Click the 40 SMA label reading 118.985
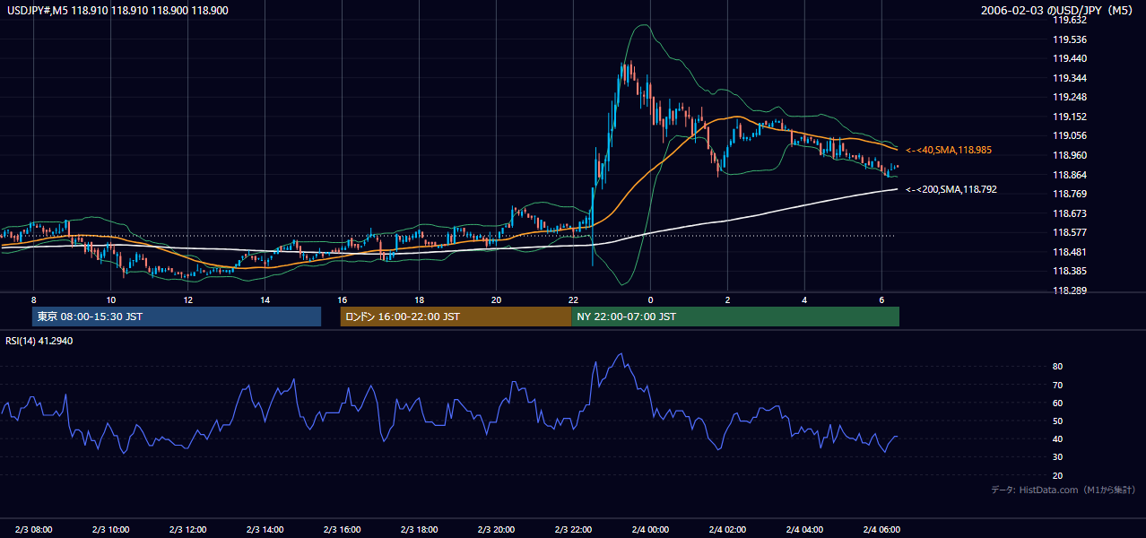The width and height of the screenshot is (1146, 538). click(x=949, y=150)
